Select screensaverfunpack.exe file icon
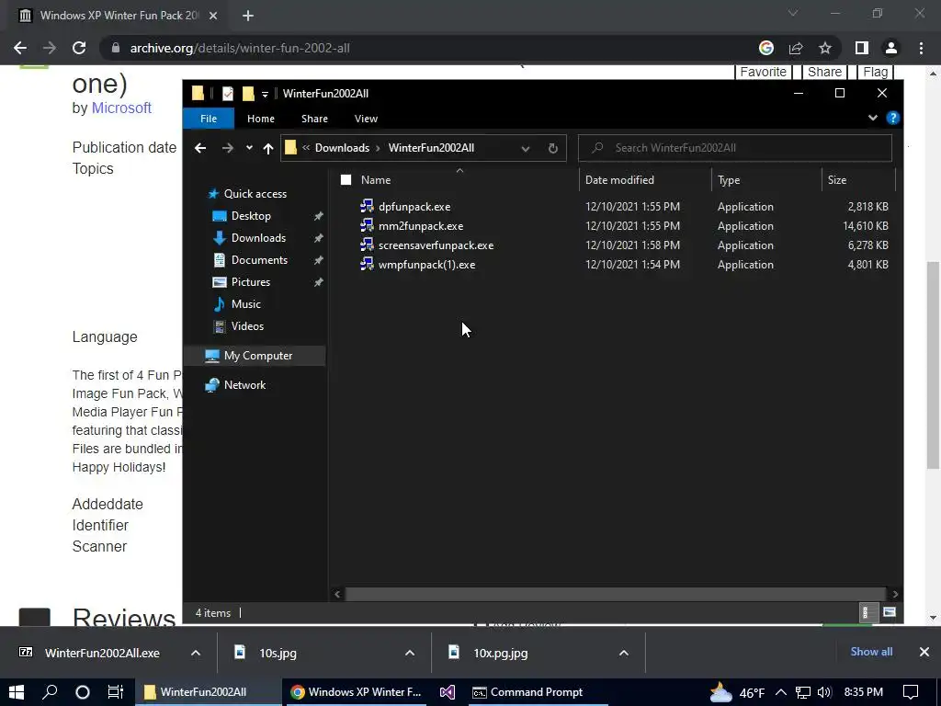 click(x=367, y=245)
